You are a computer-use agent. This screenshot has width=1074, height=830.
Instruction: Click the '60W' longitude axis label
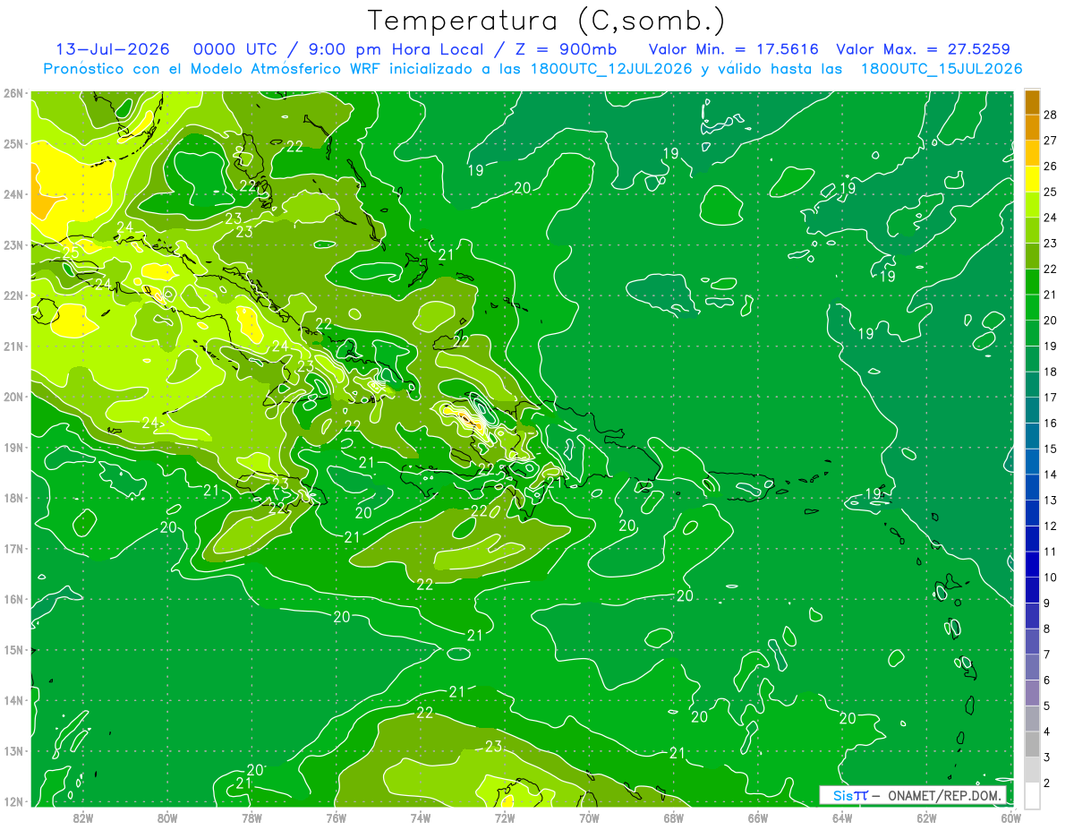(1010, 817)
